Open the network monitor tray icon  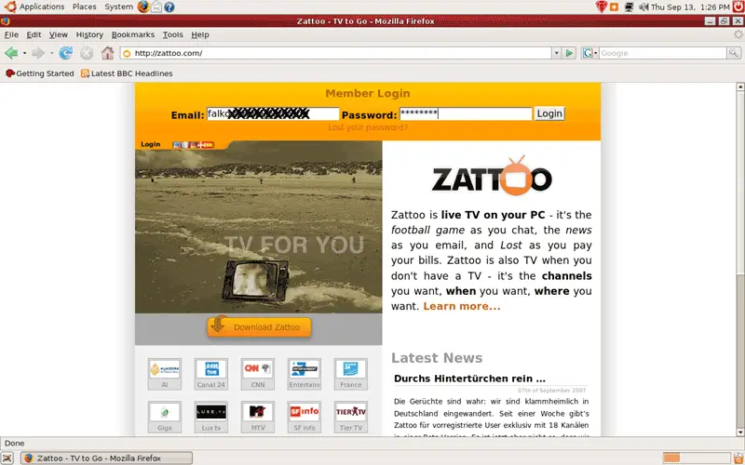(630, 7)
